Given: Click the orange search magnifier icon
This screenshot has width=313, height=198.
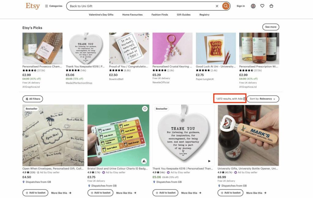Looking at the screenshot, I should tap(225, 6).
